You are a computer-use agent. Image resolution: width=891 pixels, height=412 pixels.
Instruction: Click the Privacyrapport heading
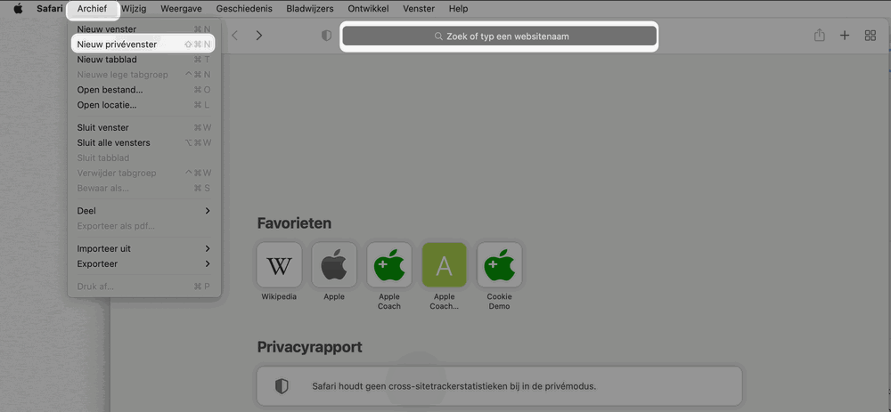[x=310, y=347]
